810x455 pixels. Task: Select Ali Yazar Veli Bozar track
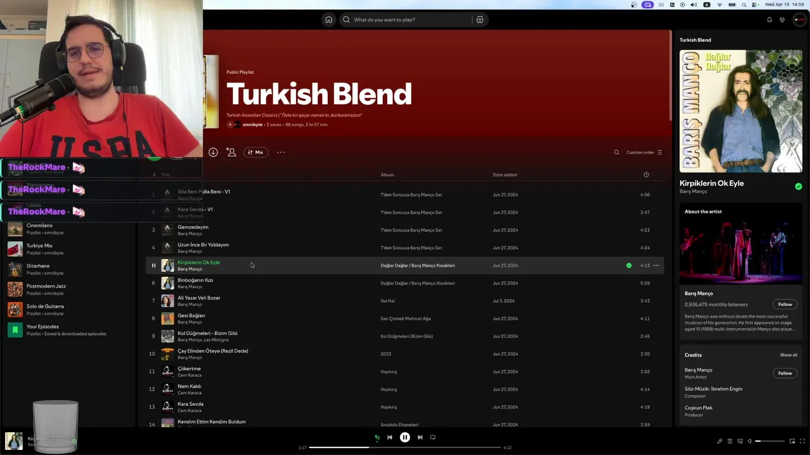point(405,301)
